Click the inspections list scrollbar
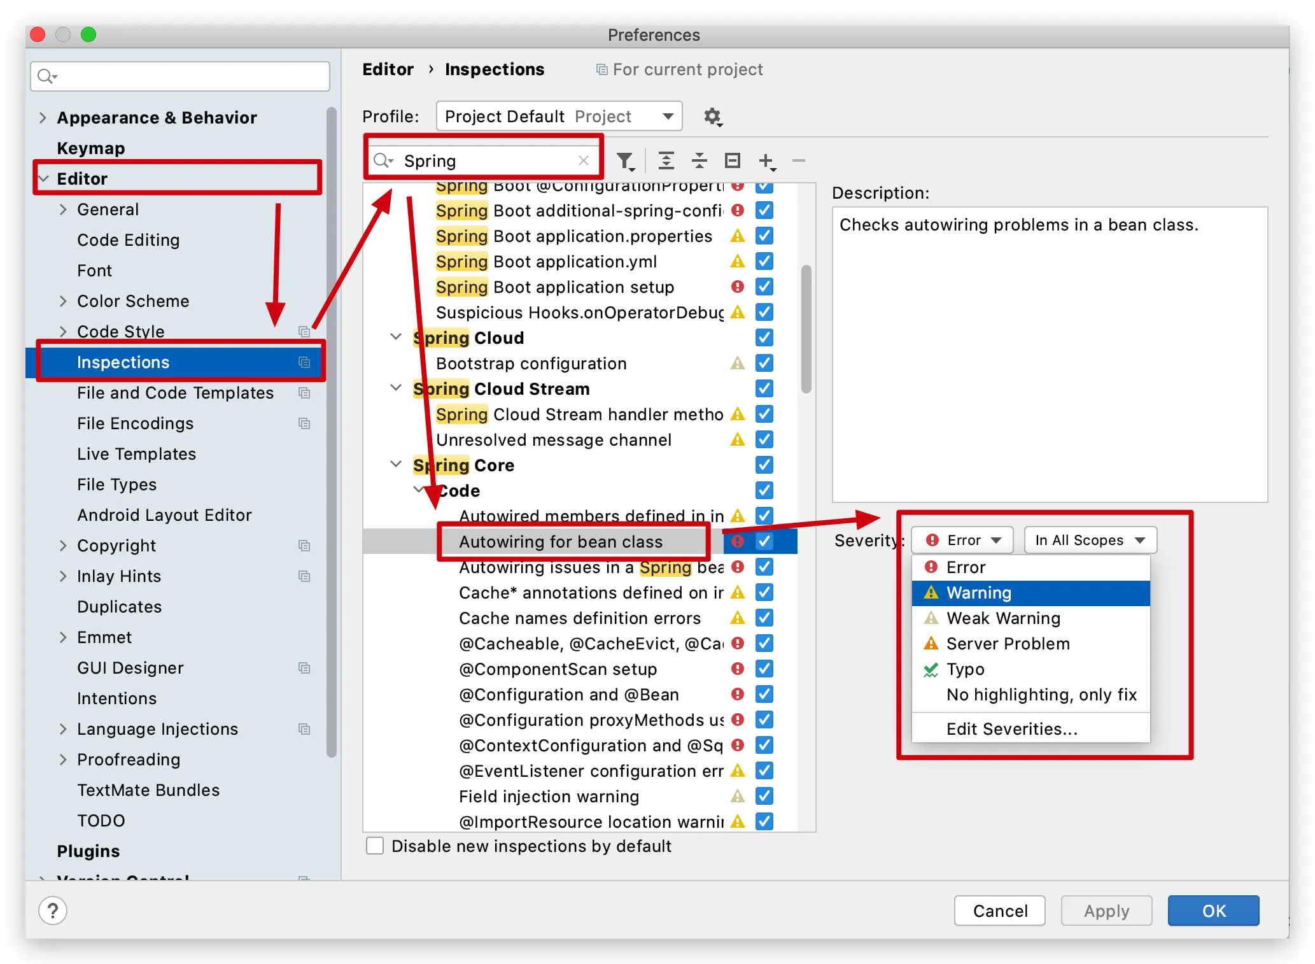The height and width of the screenshot is (964, 1315). (806, 329)
